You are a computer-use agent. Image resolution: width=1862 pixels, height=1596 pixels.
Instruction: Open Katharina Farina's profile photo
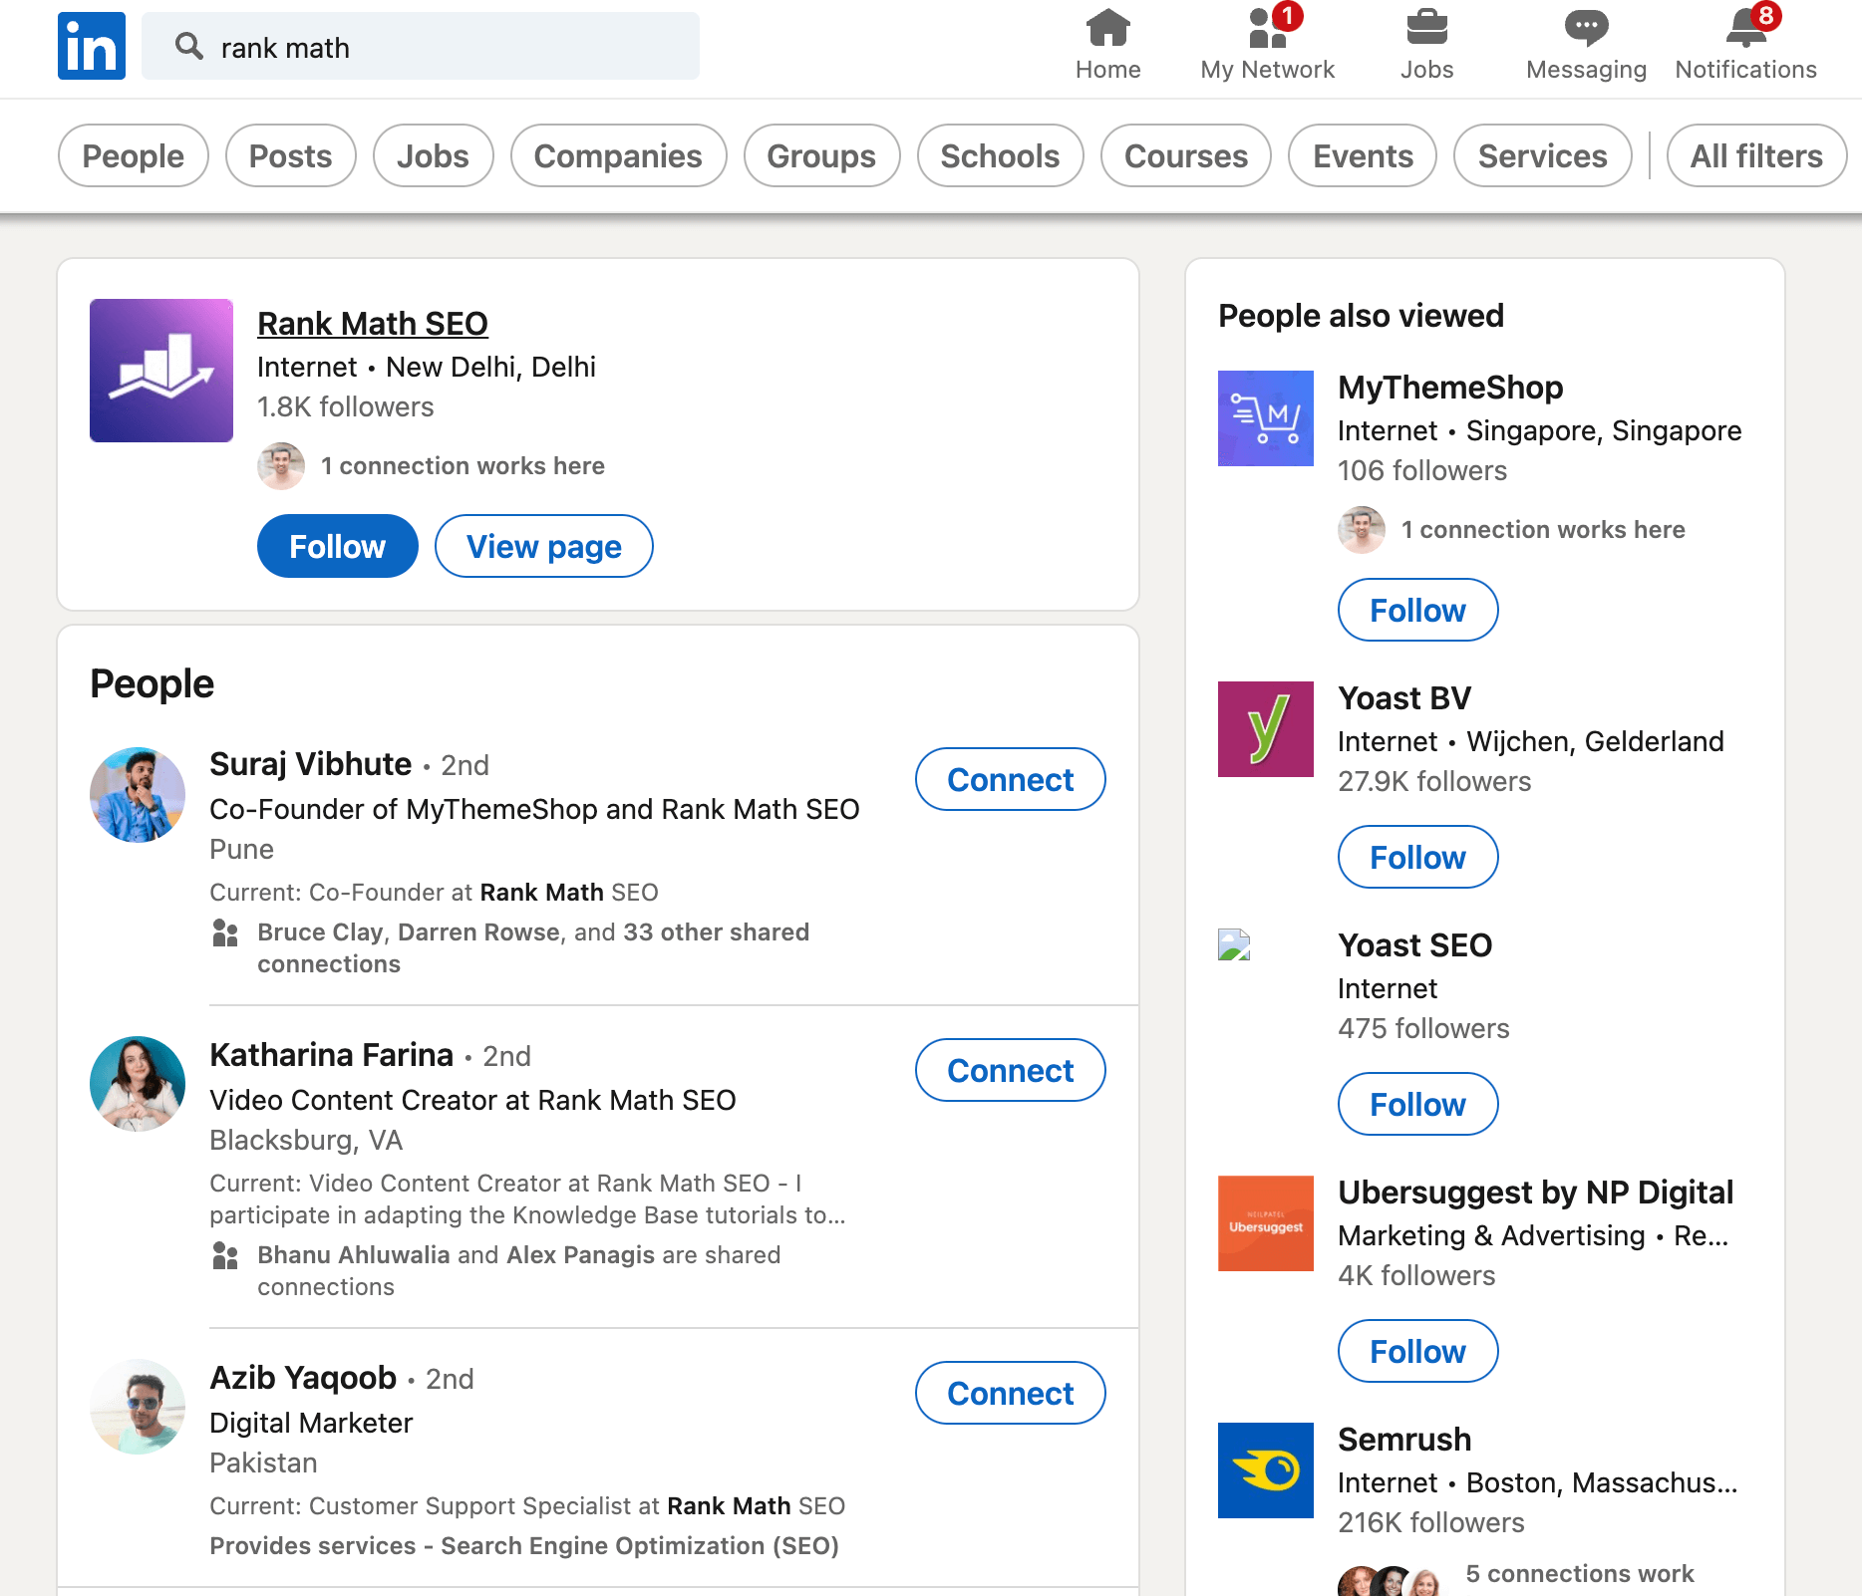(138, 1084)
